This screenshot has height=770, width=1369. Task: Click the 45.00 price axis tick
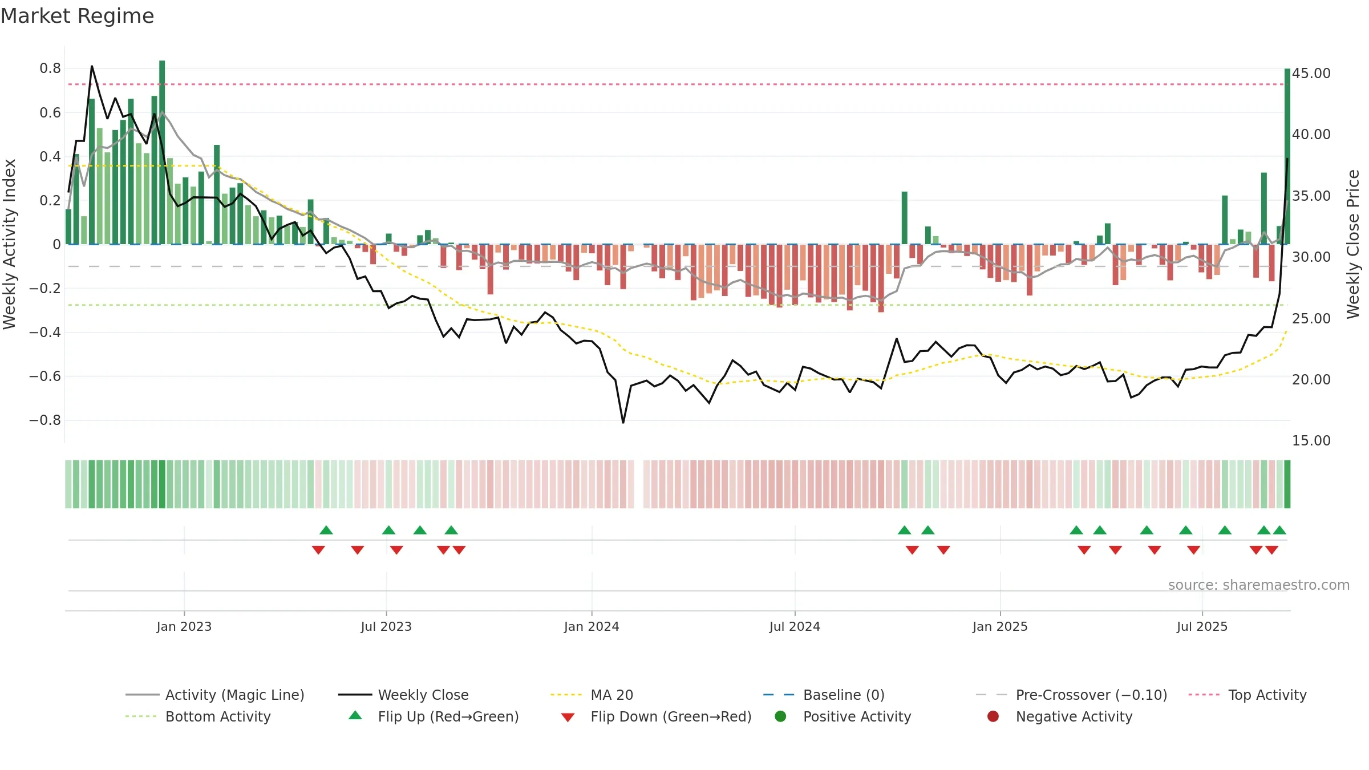click(x=1311, y=74)
